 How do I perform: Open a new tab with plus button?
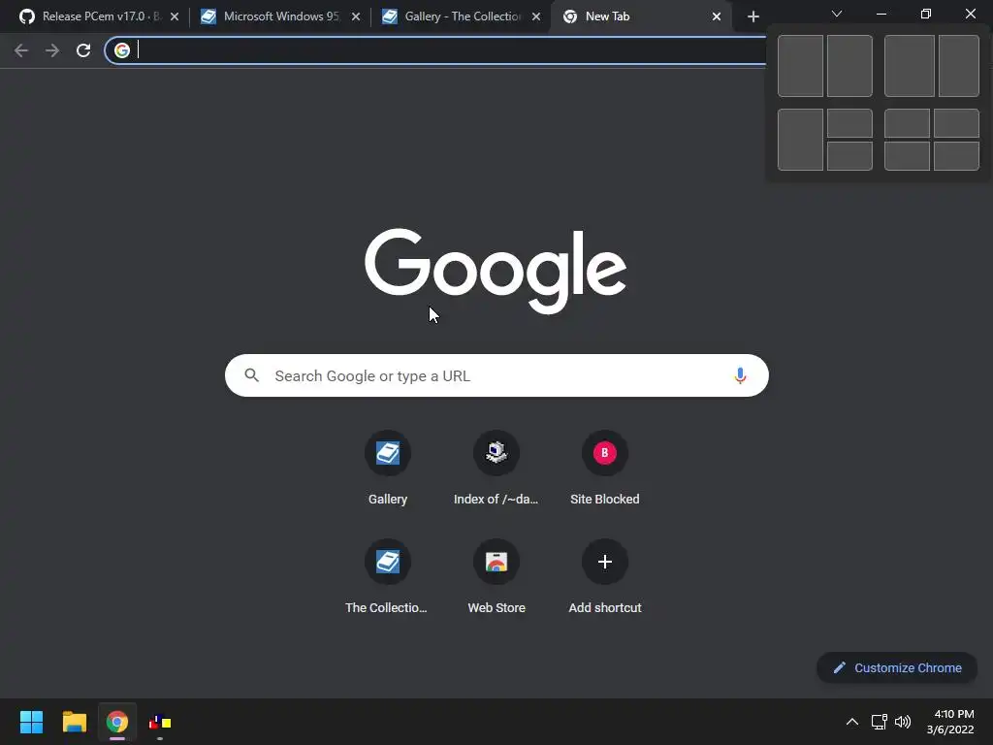[753, 16]
